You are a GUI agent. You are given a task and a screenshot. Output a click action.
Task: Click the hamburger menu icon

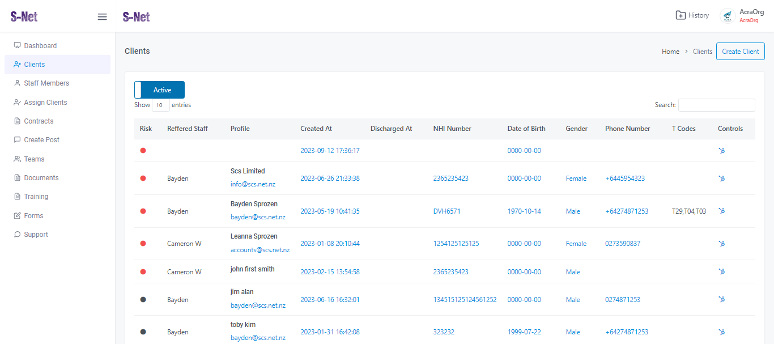click(102, 16)
